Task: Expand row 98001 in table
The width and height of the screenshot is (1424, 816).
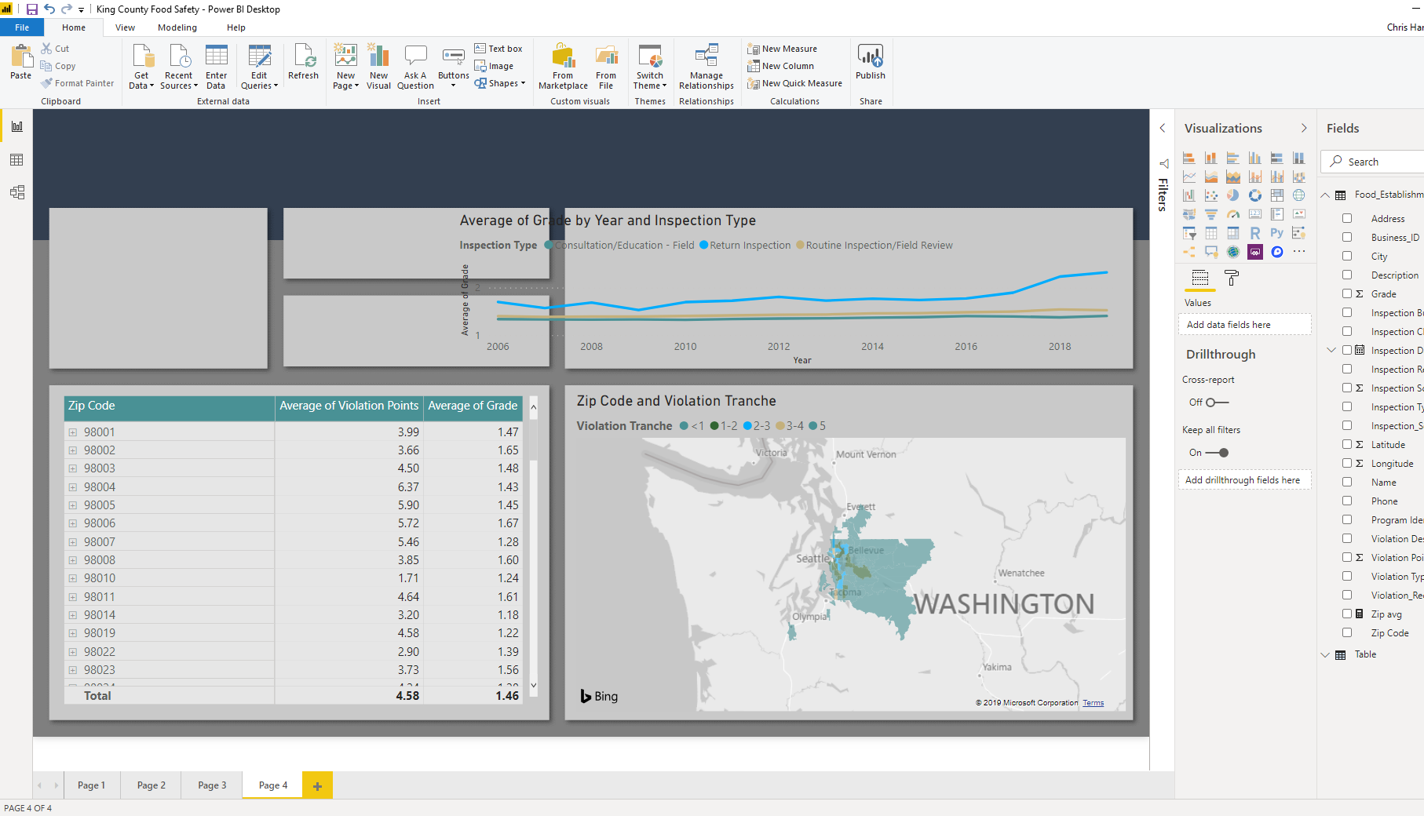Action: [x=72, y=432]
